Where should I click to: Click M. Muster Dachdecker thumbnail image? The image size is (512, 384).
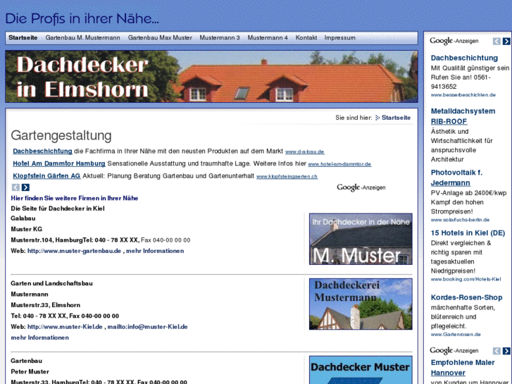click(361, 239)
